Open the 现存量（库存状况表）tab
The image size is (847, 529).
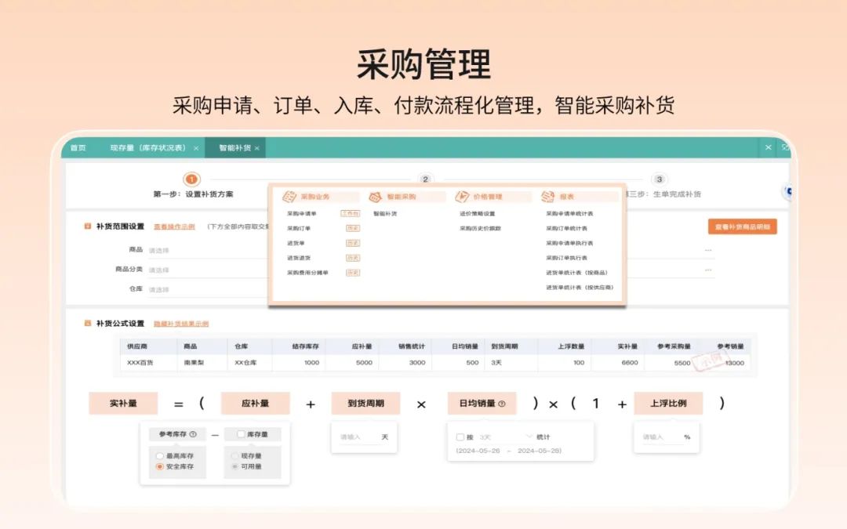pos(149,147)
